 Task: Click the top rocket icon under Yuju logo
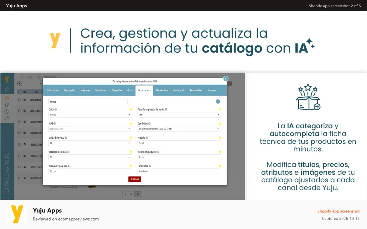[x=7, y=89]
